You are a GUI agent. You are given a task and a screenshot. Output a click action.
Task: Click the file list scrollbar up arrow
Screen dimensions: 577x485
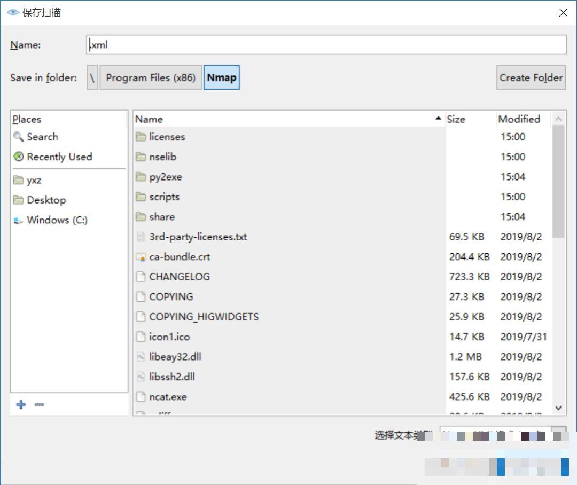[x=558, y=119]
